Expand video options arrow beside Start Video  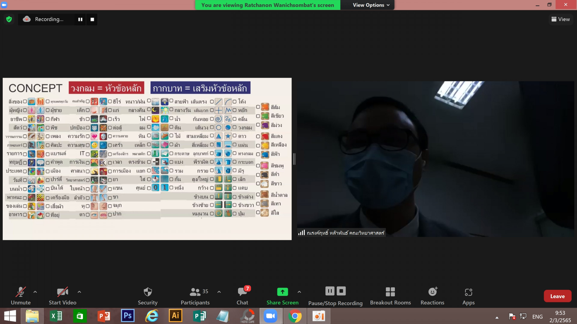(79, 292)
